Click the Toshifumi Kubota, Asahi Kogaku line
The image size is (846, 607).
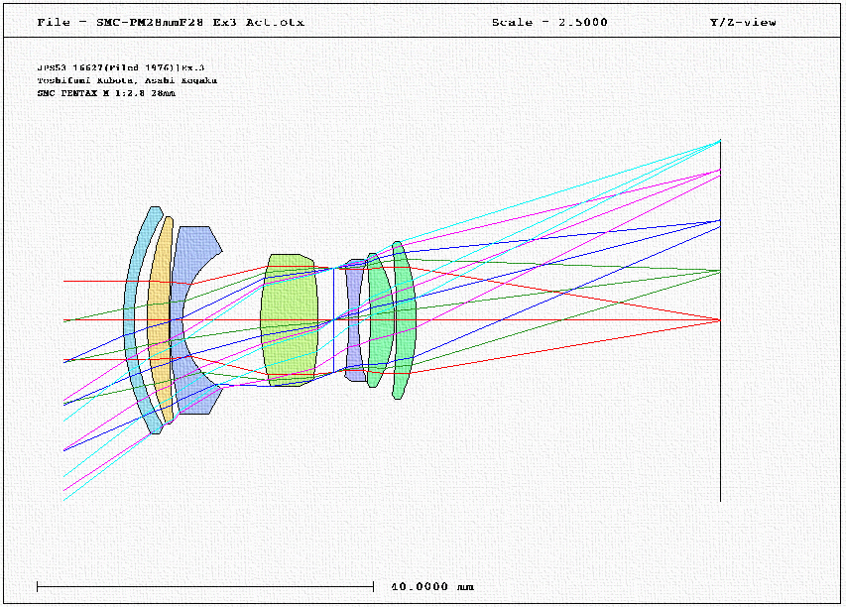point(127,80)
